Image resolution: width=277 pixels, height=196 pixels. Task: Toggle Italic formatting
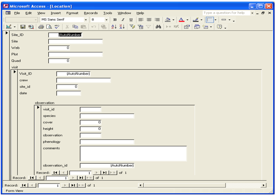point(123,20)
